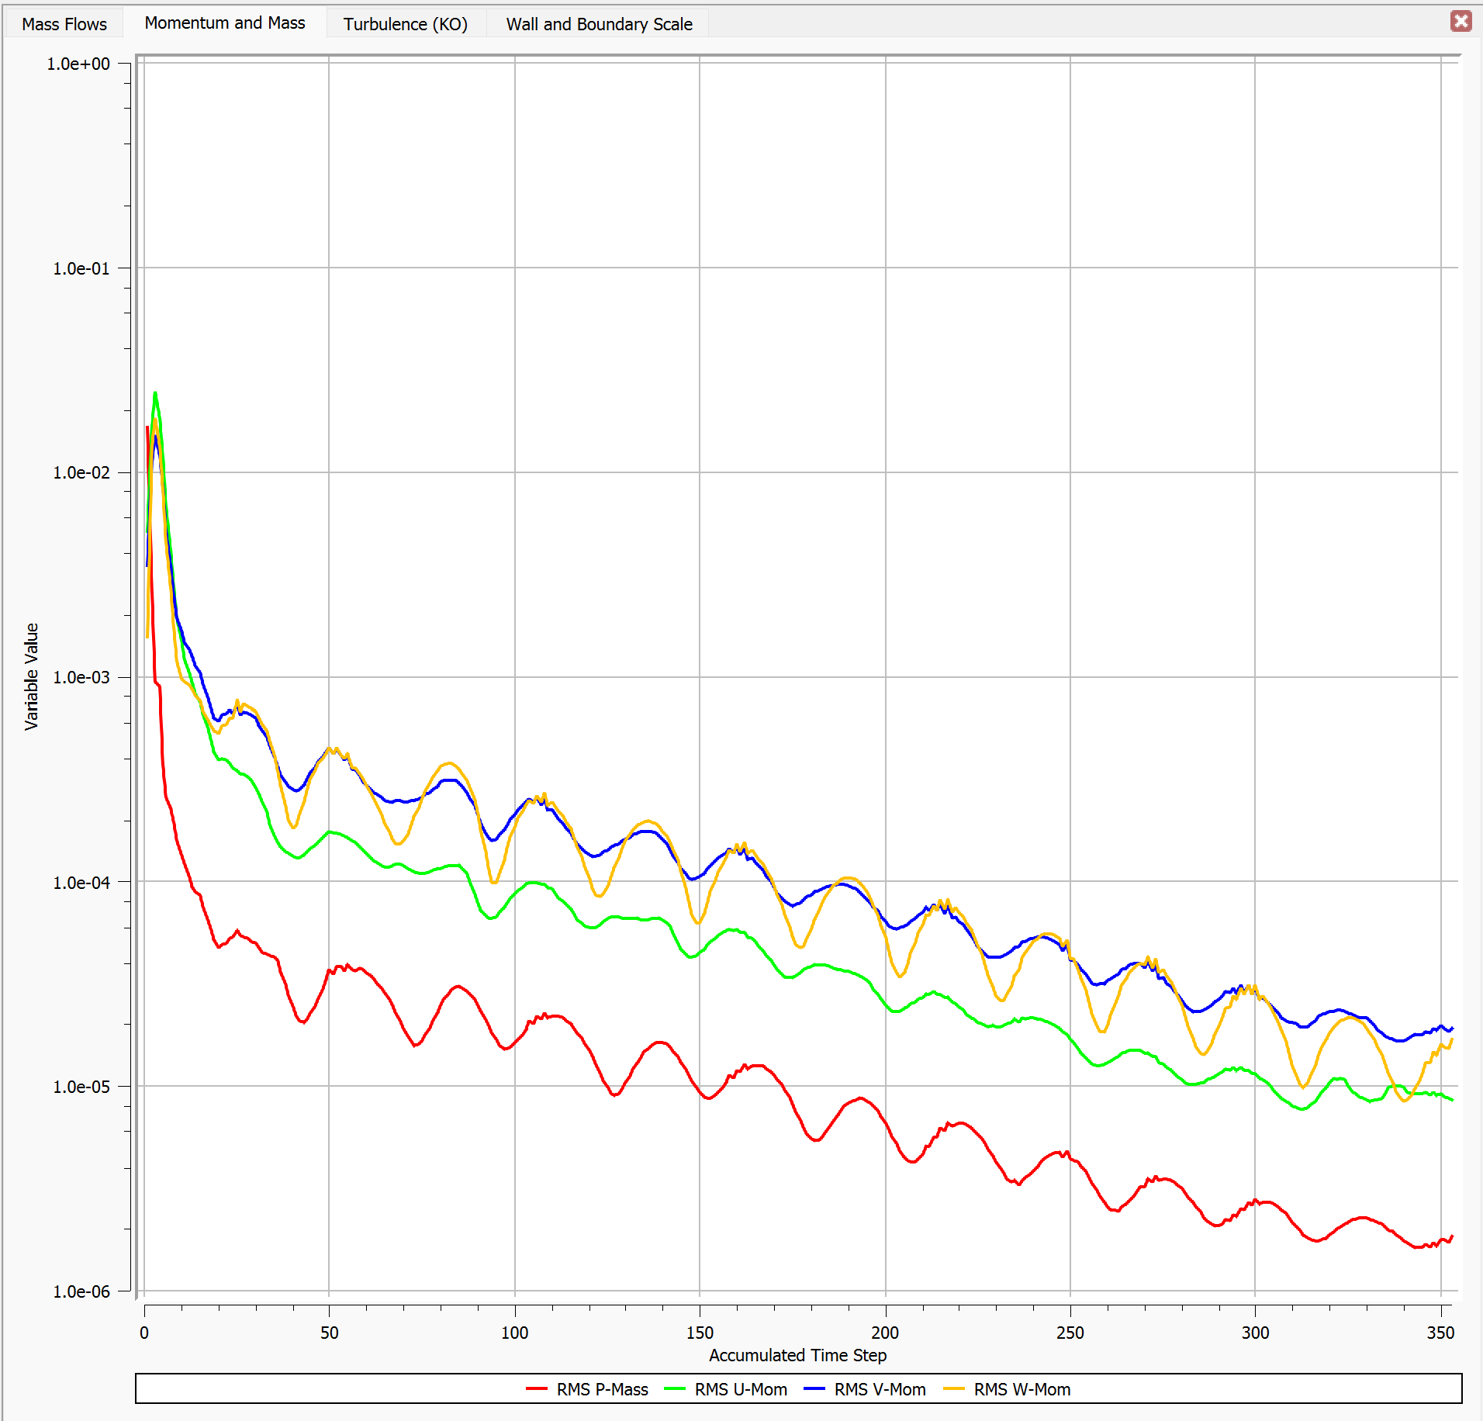
Task: Select the RMS V-Mom legend label
Action: click(x=880, y=1389)
